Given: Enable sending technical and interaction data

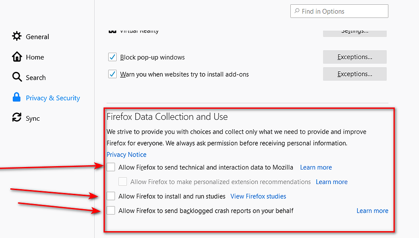Looking at the screenshot, I should (111, 167).
